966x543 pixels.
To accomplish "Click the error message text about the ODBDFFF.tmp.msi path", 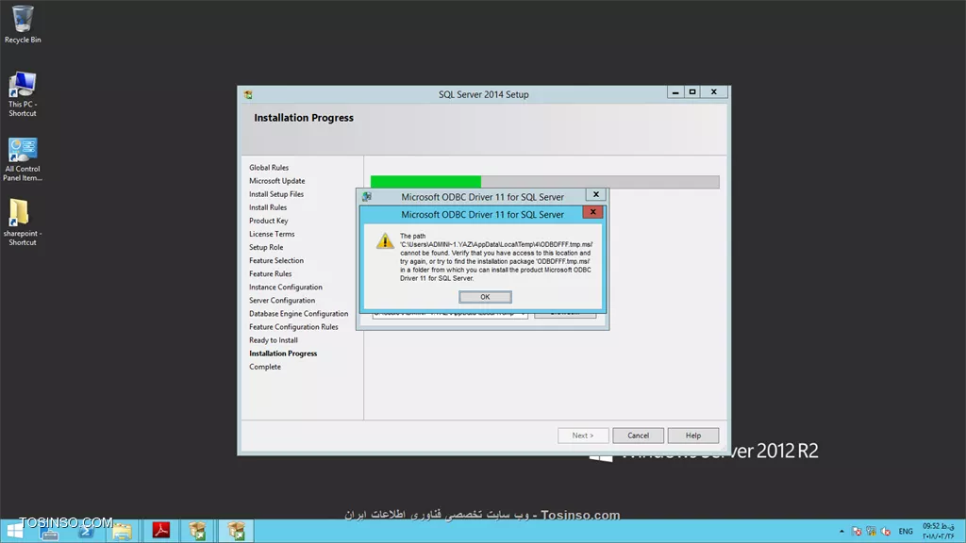I will pos(496,256).
